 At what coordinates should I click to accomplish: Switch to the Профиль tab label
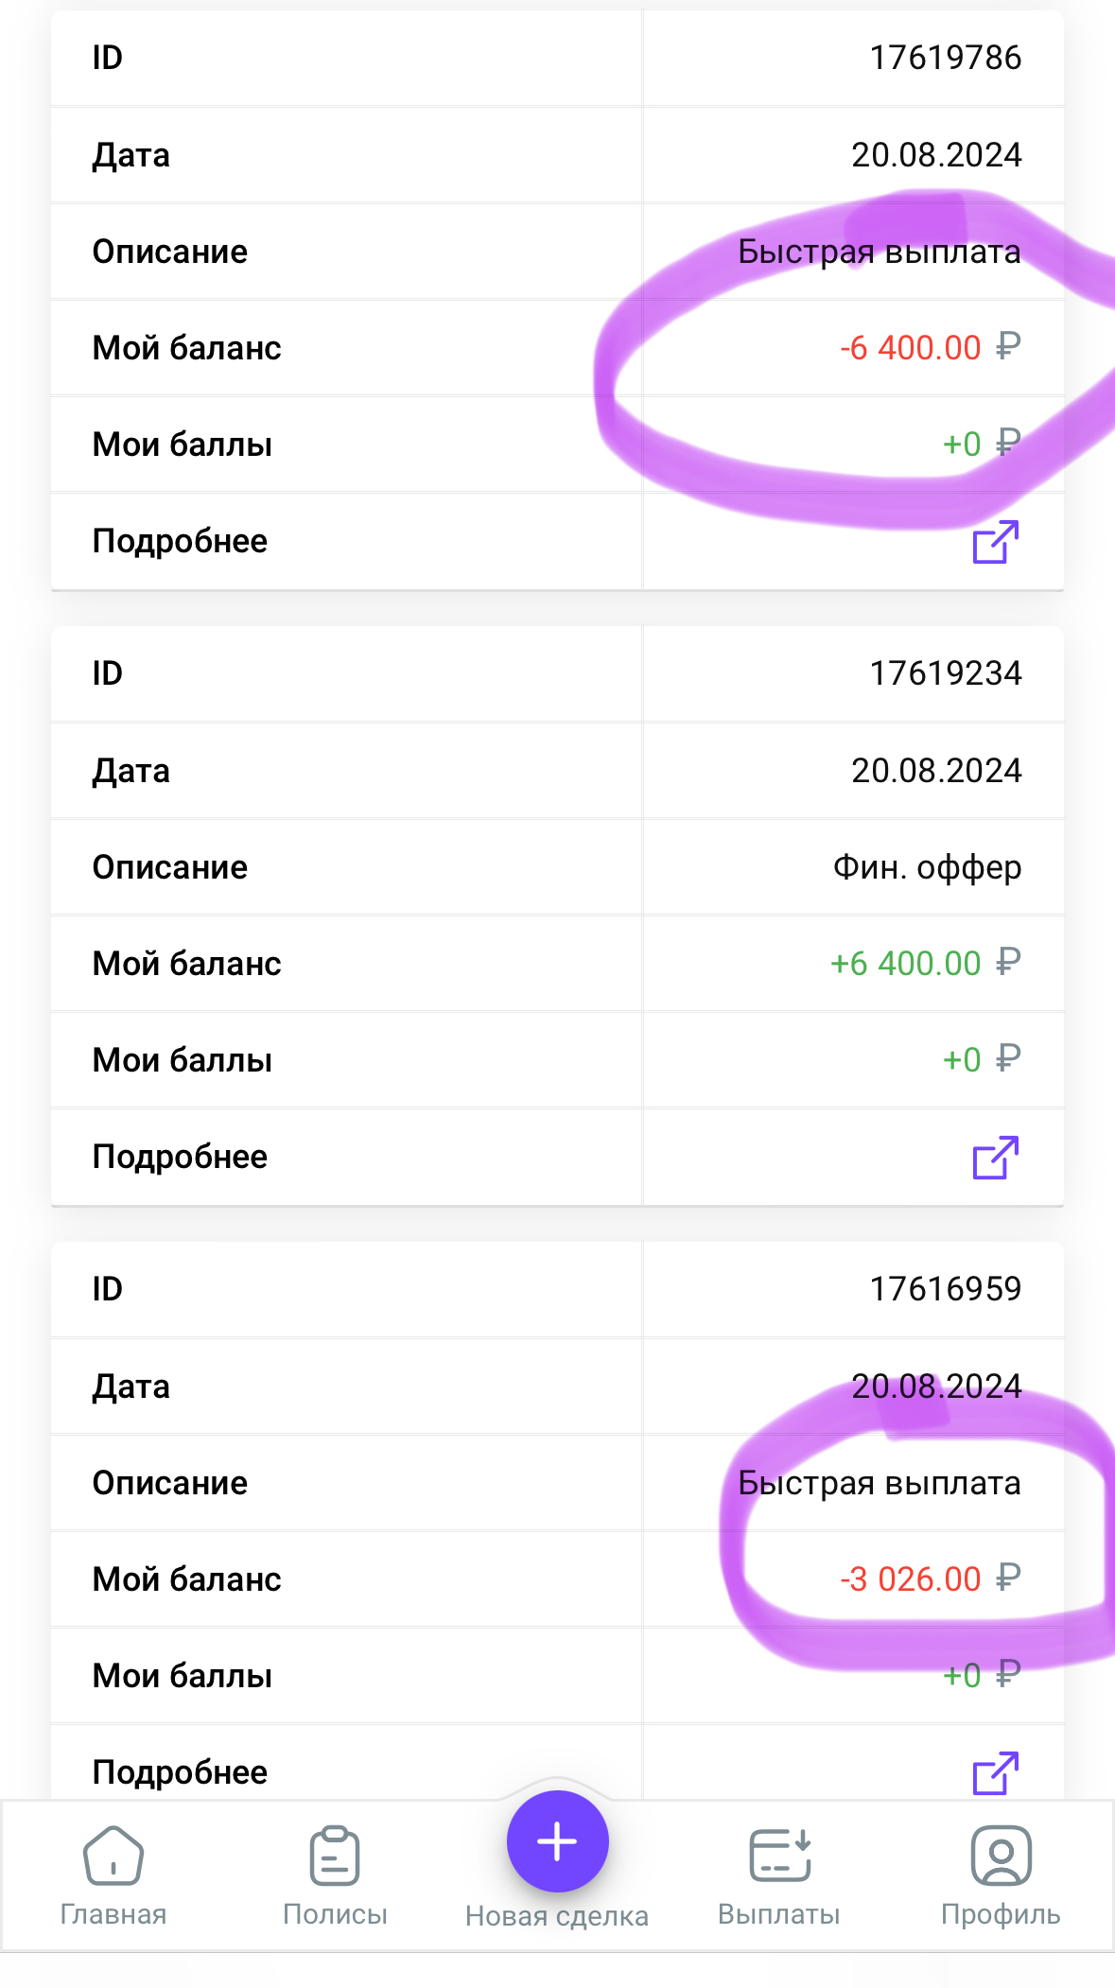(1001, 1914)
